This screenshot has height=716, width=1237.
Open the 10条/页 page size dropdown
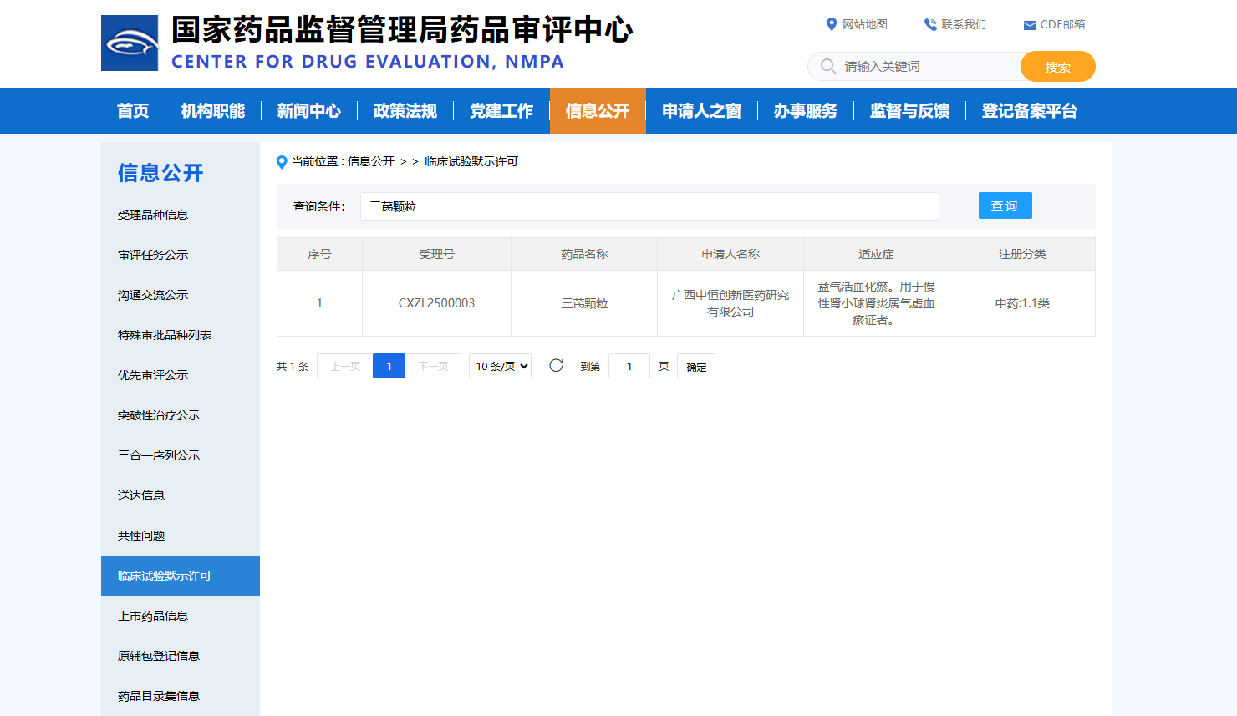(500, 366)
